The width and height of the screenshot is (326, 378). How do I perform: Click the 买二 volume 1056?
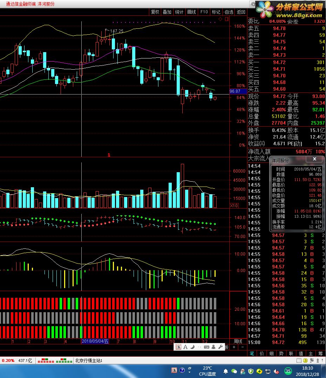319,69
